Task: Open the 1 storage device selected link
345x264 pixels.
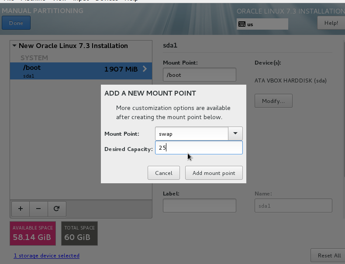Action: click(x=47, y=256)
